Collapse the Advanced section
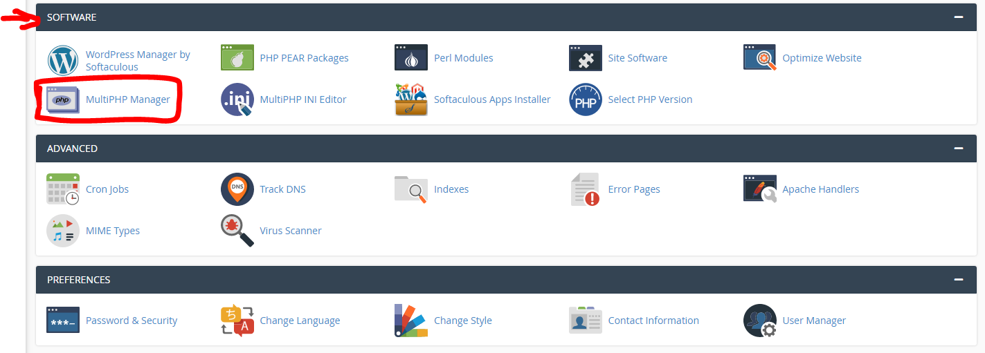Viewport: 985px width, 353px height. tap(959, 149)
